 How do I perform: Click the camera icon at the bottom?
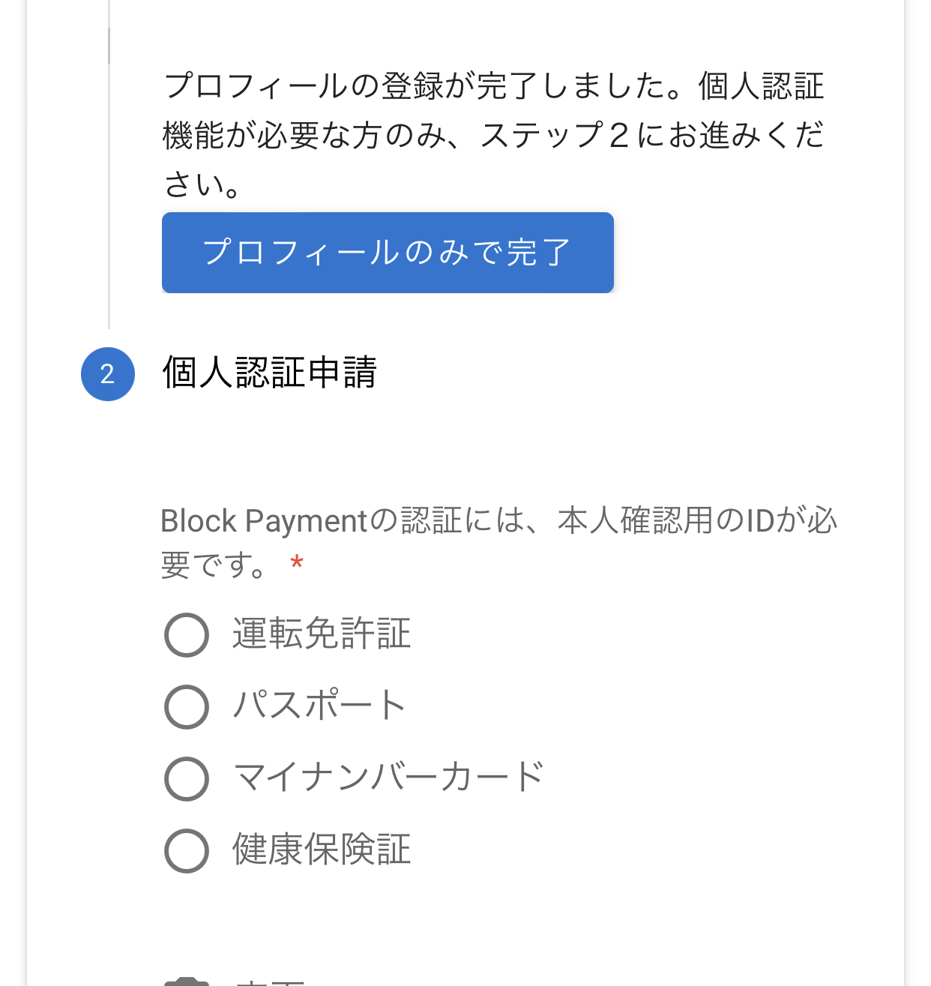186,982
